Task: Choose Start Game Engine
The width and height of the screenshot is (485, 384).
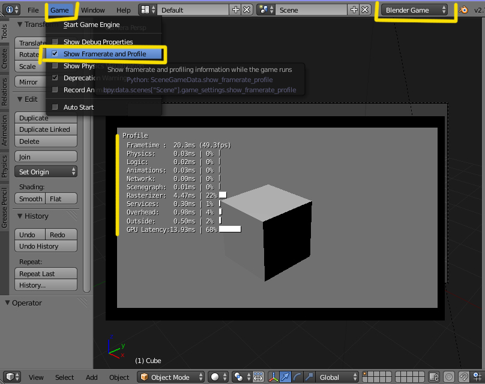Action: point(92,25)
